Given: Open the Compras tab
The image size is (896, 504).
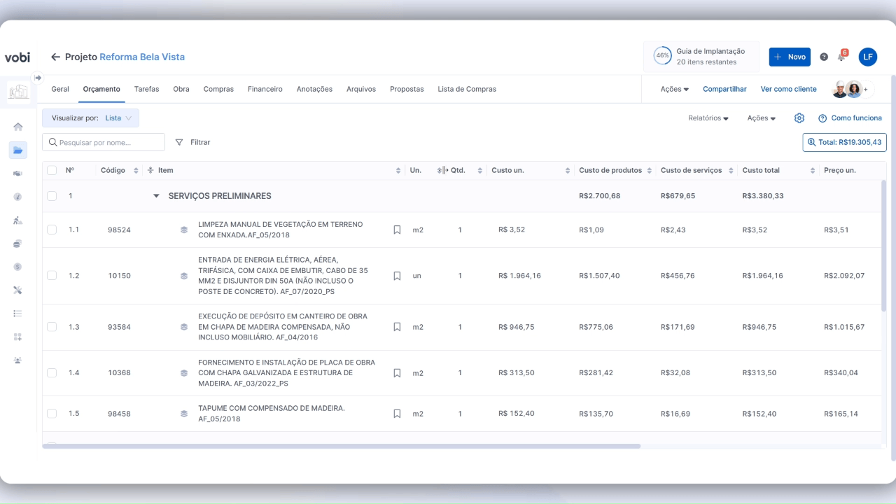Looking at the screenshot, I should pos(218,89).
